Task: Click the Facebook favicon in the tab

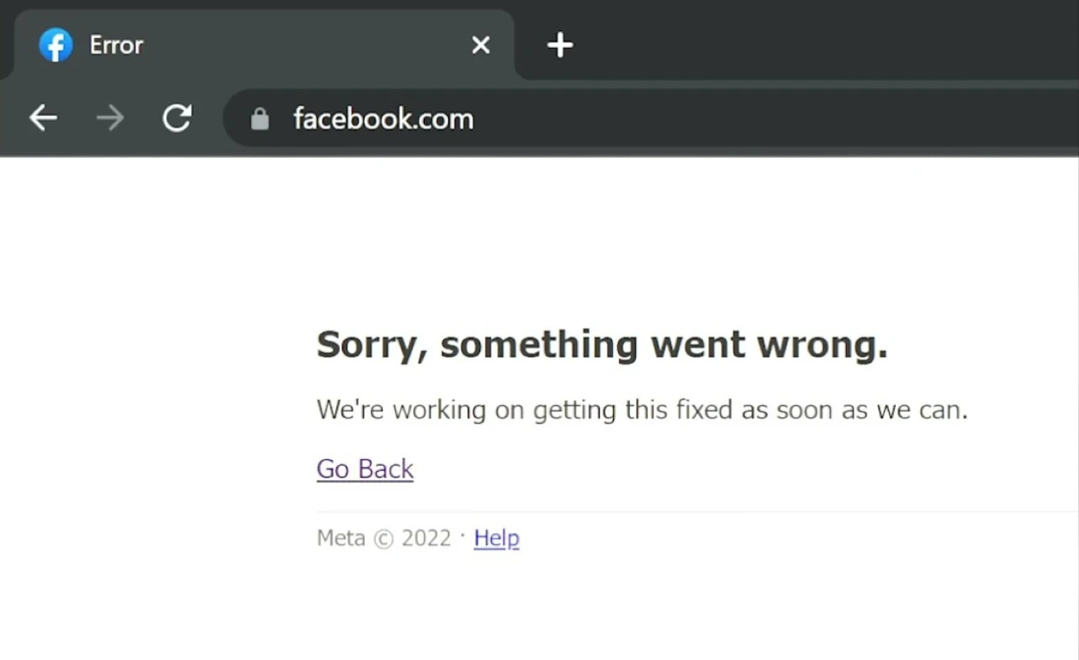Action: [56, 45]
